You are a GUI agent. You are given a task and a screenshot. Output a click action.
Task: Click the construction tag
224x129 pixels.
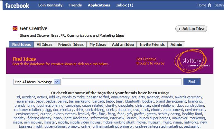194,105
